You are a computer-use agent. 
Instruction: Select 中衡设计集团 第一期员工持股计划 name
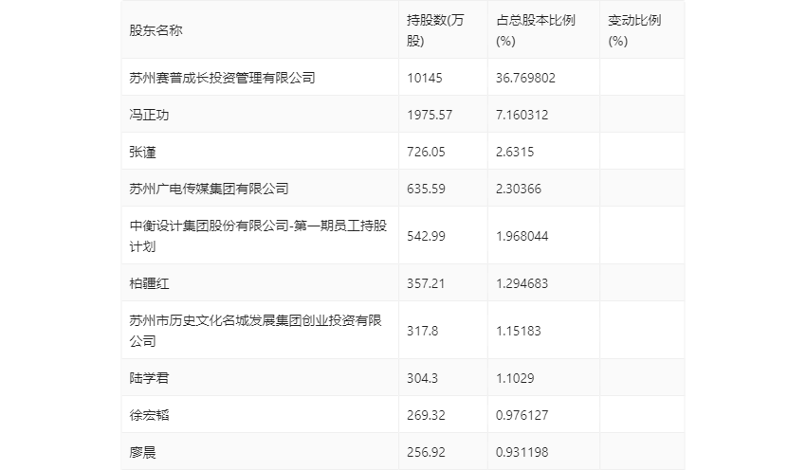(x=258, y=236)
